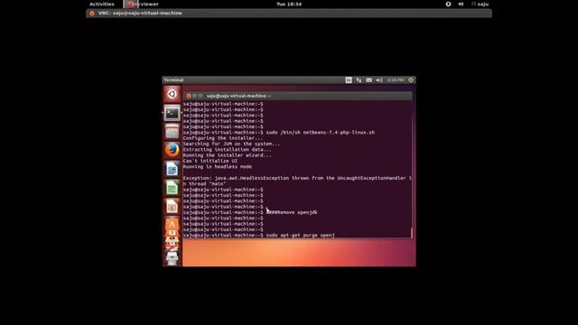The height and width of the screenshot is (325, 578).
Task: Open Ubuntu Software Center launcher icon
Action: pyautogui.click(x=172, y=224)
